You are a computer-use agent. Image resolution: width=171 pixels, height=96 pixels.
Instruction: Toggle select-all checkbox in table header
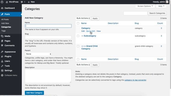click(x=78, y=23)
